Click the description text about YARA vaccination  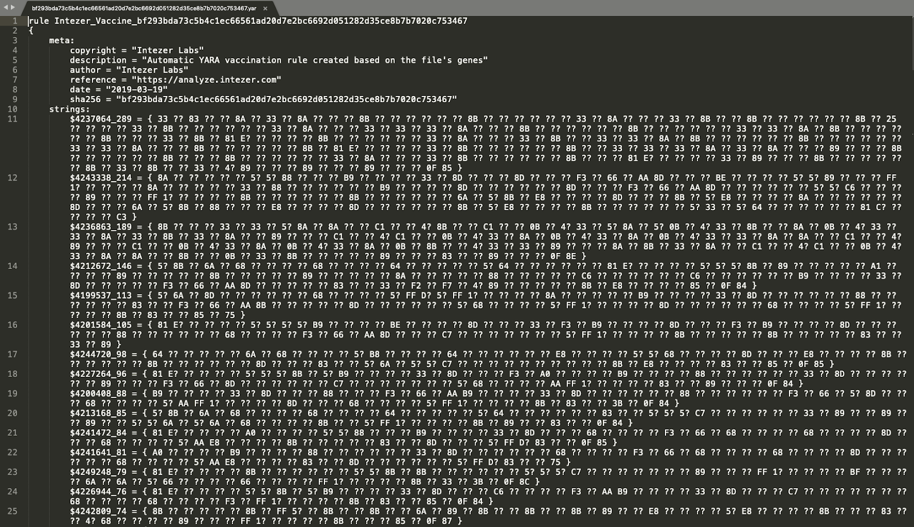point(315,61)
